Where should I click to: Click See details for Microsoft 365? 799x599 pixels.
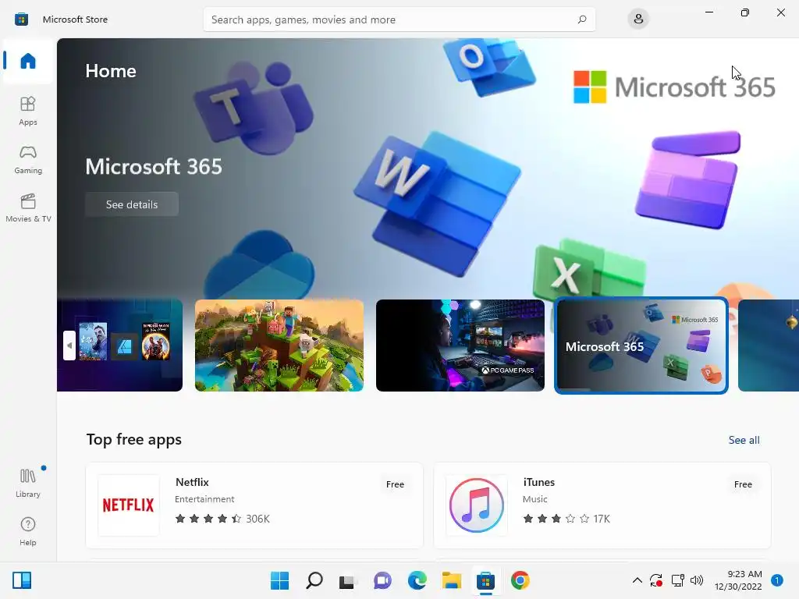[x=131, y=204]
